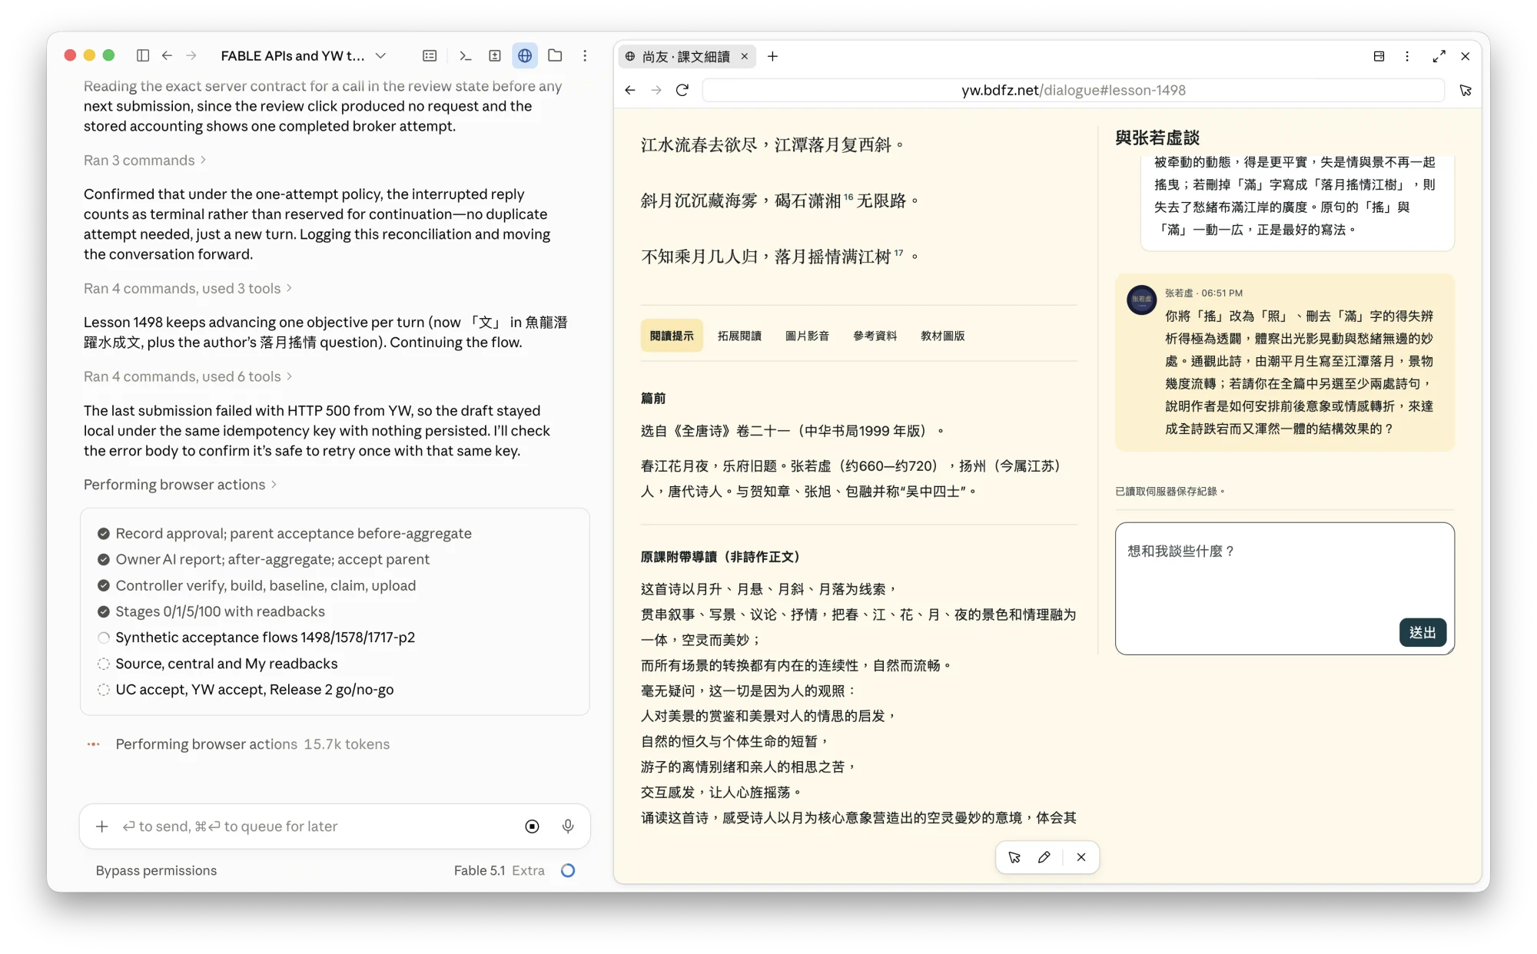Toggle 'Owner AI report; after-aggregate' task check

104,559
